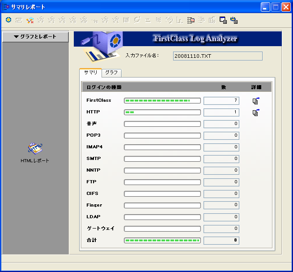Screen dimensions: 293x272
Task: Click the FTP row label
Action: (91, 181)
